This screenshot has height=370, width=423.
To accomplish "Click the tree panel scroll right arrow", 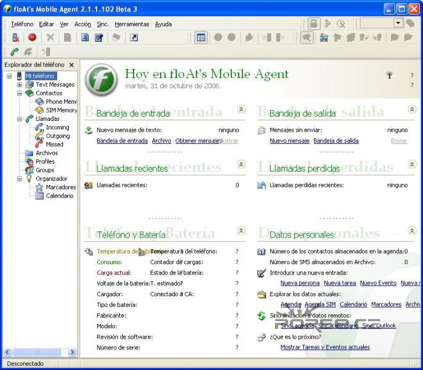I will 73,352.
